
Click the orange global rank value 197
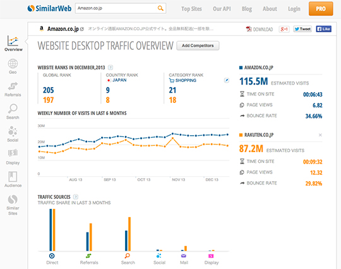48,100
